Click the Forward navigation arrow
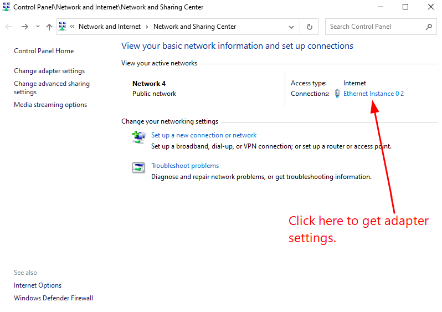The width and height of the screenshot is (442, 312). point(24,27)
